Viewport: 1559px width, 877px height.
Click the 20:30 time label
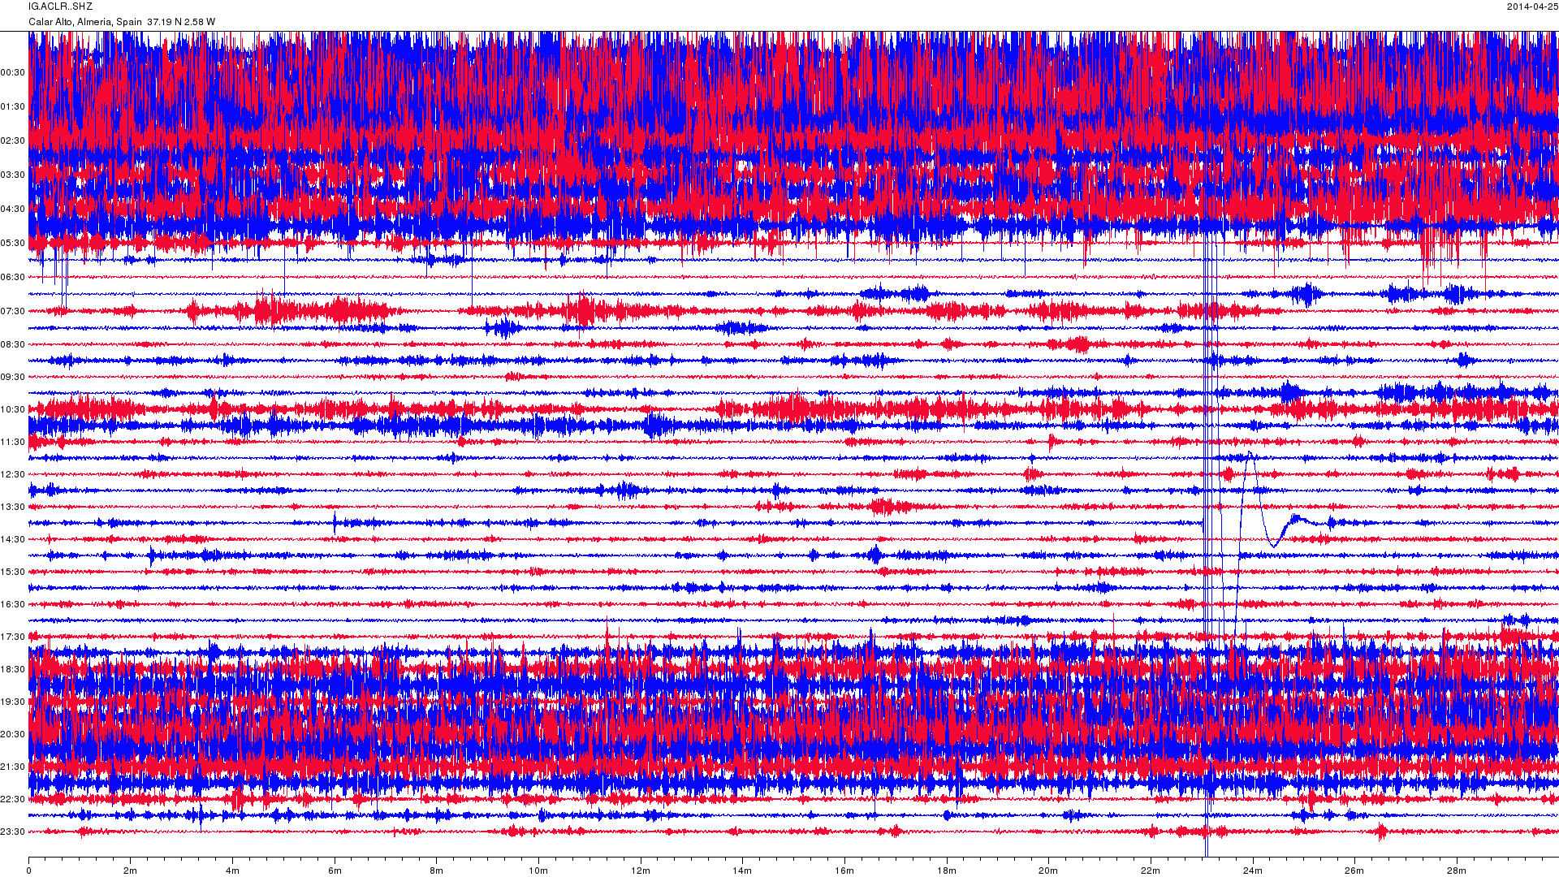(x=12, y=735)
